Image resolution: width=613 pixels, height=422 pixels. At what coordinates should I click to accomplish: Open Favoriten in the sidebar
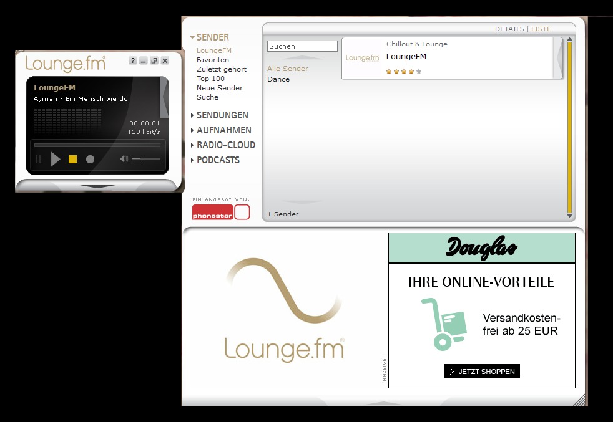213,60
